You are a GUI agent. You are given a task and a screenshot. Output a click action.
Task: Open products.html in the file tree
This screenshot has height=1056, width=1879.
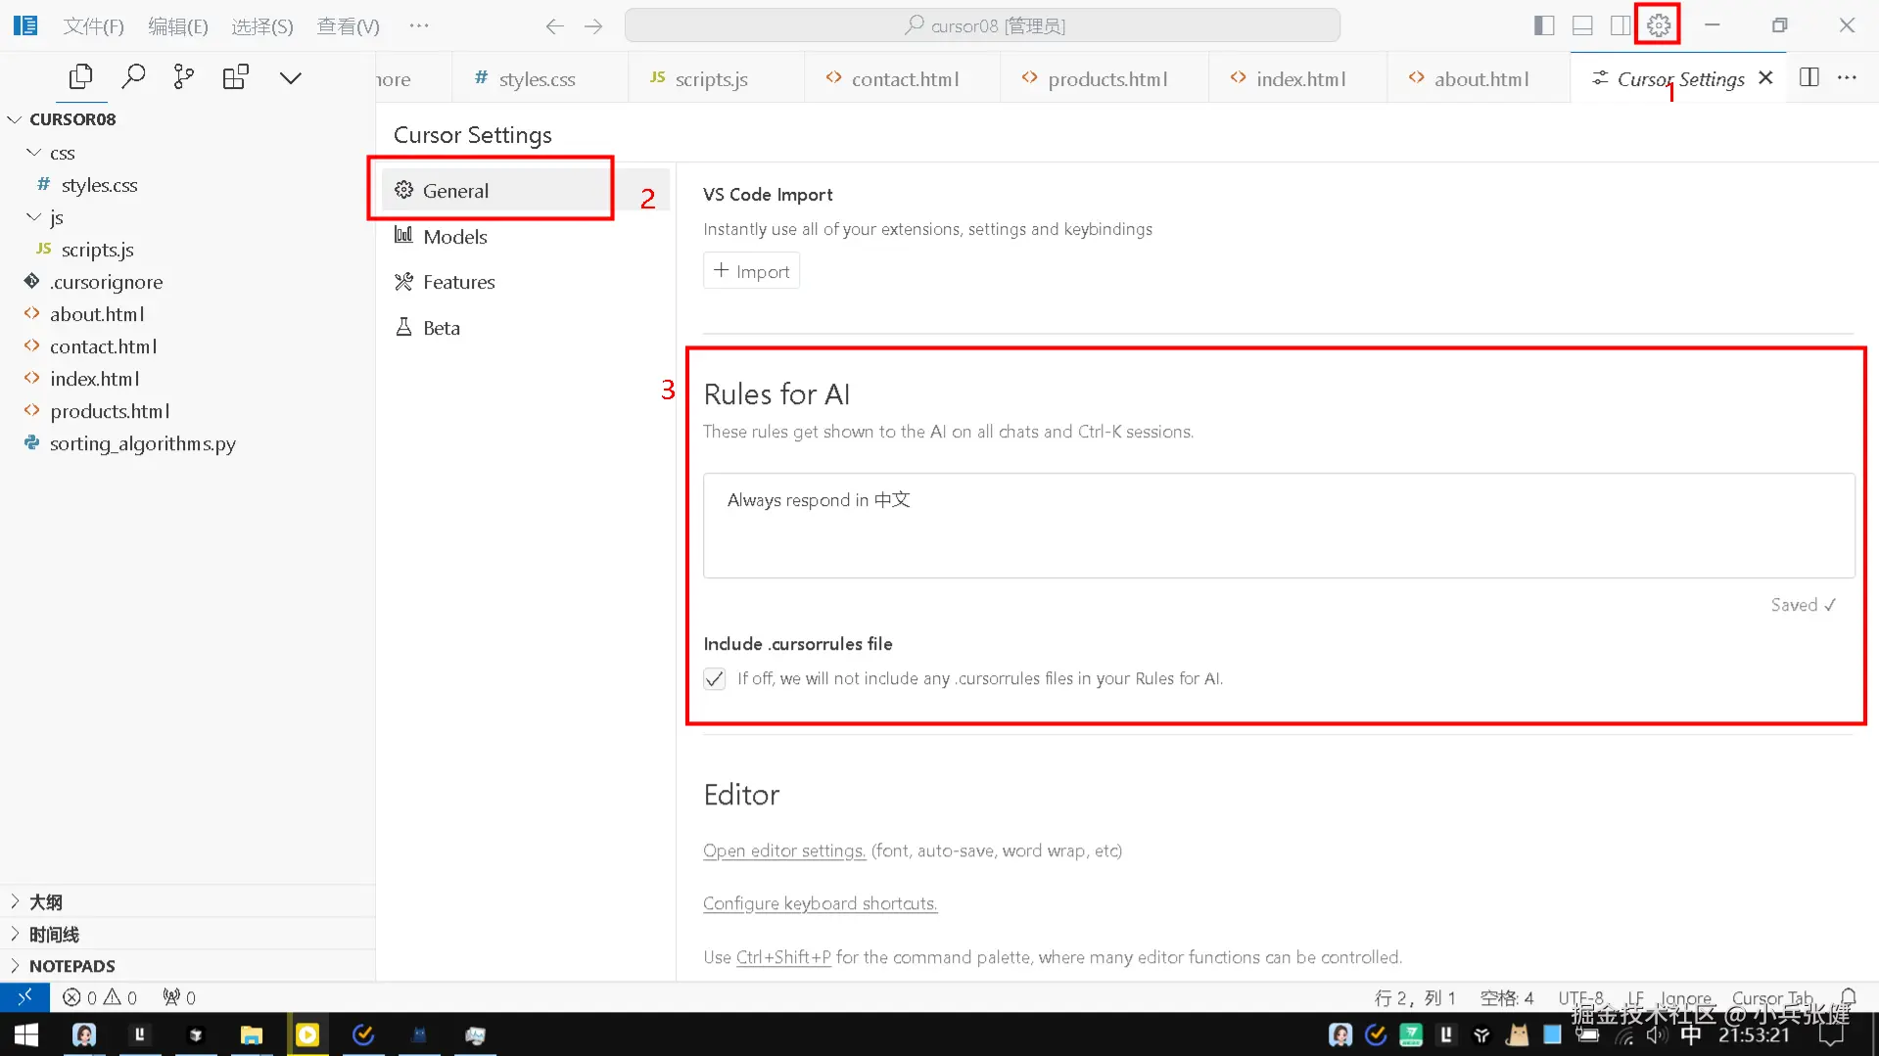tap(110, 411)
